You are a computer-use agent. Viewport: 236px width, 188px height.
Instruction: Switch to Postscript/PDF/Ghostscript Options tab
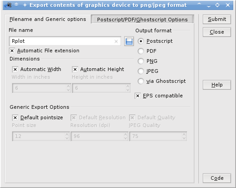[x=142, y=20]
